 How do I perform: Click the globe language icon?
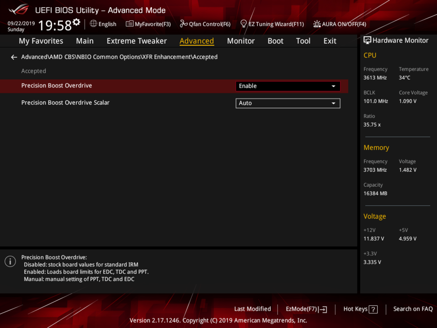coord(93,24)
